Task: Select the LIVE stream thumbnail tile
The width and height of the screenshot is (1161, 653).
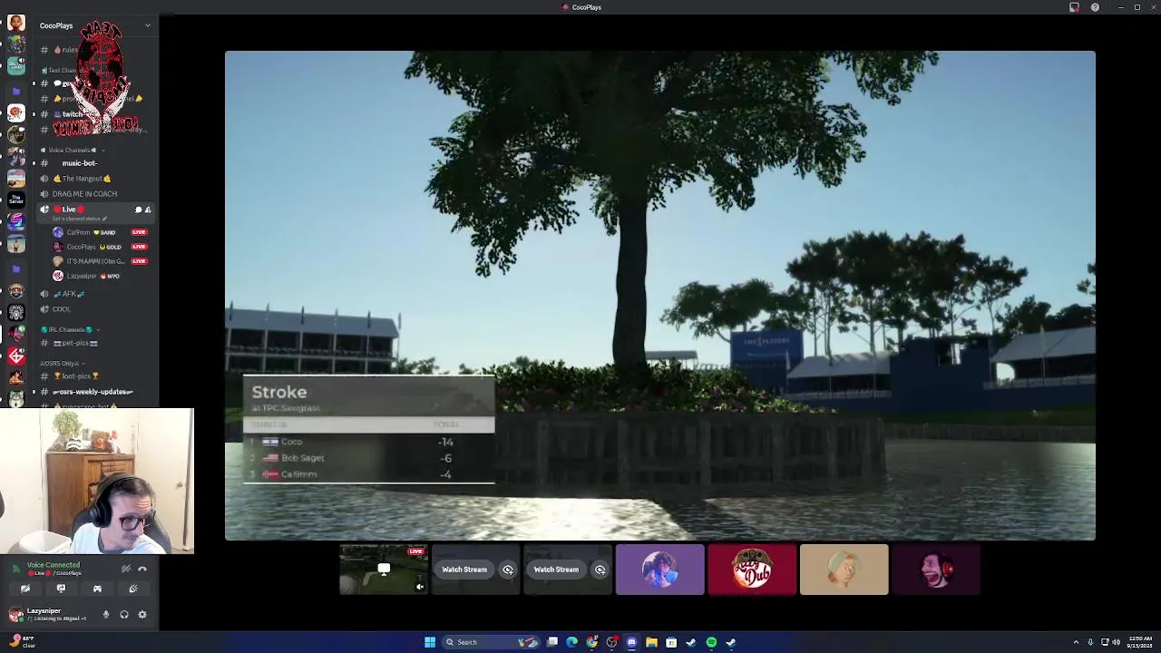Action: point(384,570)
